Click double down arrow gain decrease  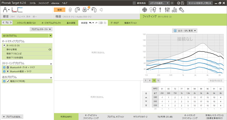(146, 105)
